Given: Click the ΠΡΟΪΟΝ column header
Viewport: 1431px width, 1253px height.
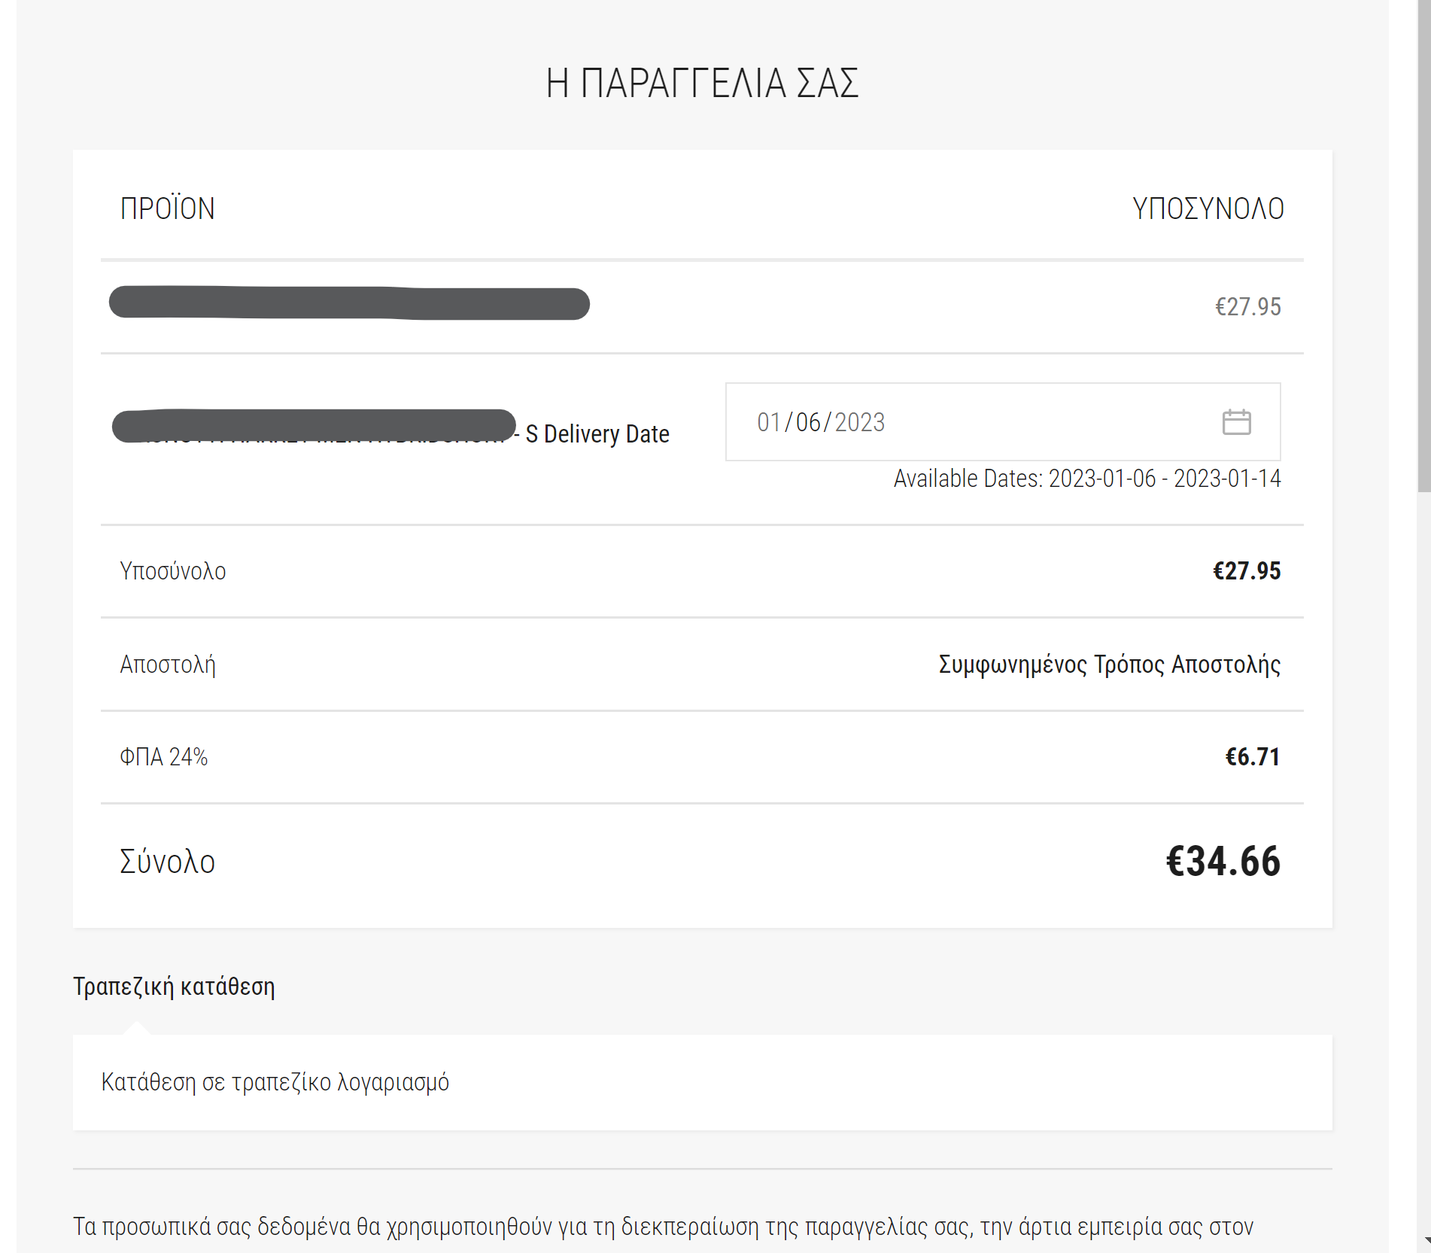Looking at the screenshot, I should point(168,208).
